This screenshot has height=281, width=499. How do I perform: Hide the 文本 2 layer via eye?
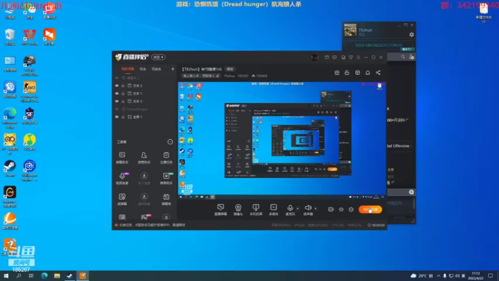(117, 86)
